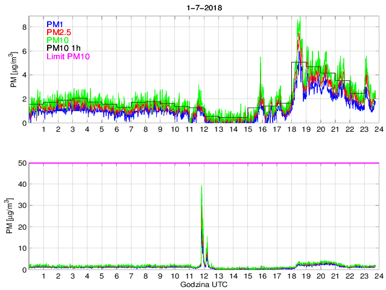Click the tall spike peak in lower plot
This screenshot has height=290, width=386.
click(x=201, y=186)
